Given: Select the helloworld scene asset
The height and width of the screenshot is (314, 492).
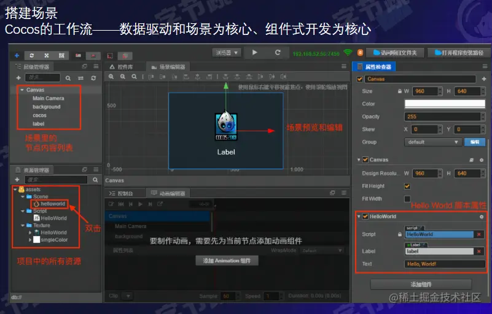Looking at the screenshot, I should (x=50, y=204).
